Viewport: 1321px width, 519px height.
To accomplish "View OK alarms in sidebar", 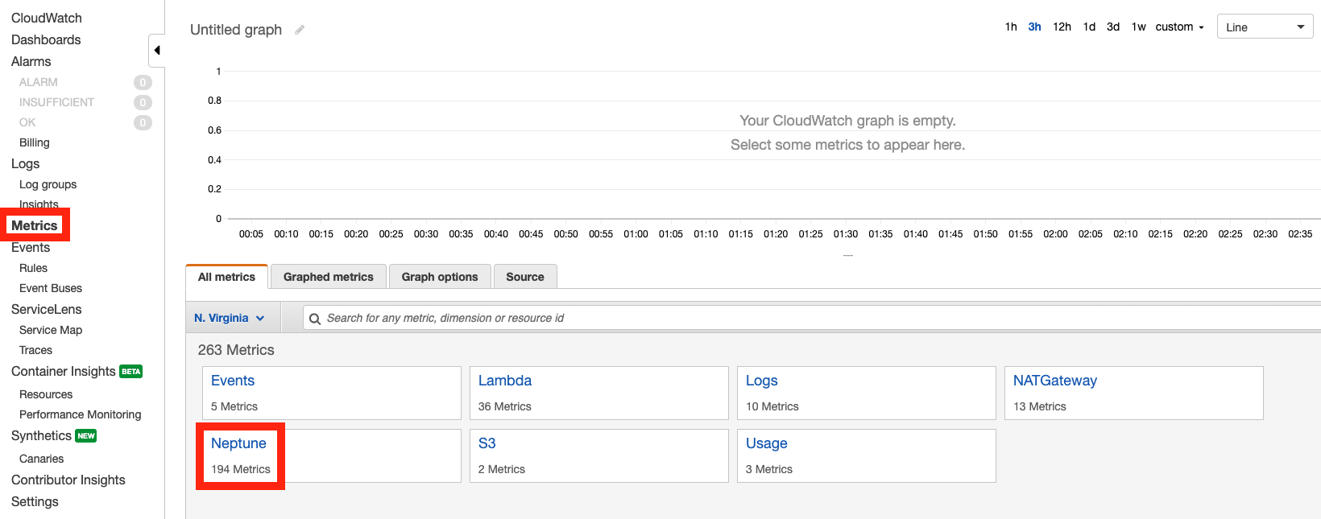I will [x=27, y=122].
